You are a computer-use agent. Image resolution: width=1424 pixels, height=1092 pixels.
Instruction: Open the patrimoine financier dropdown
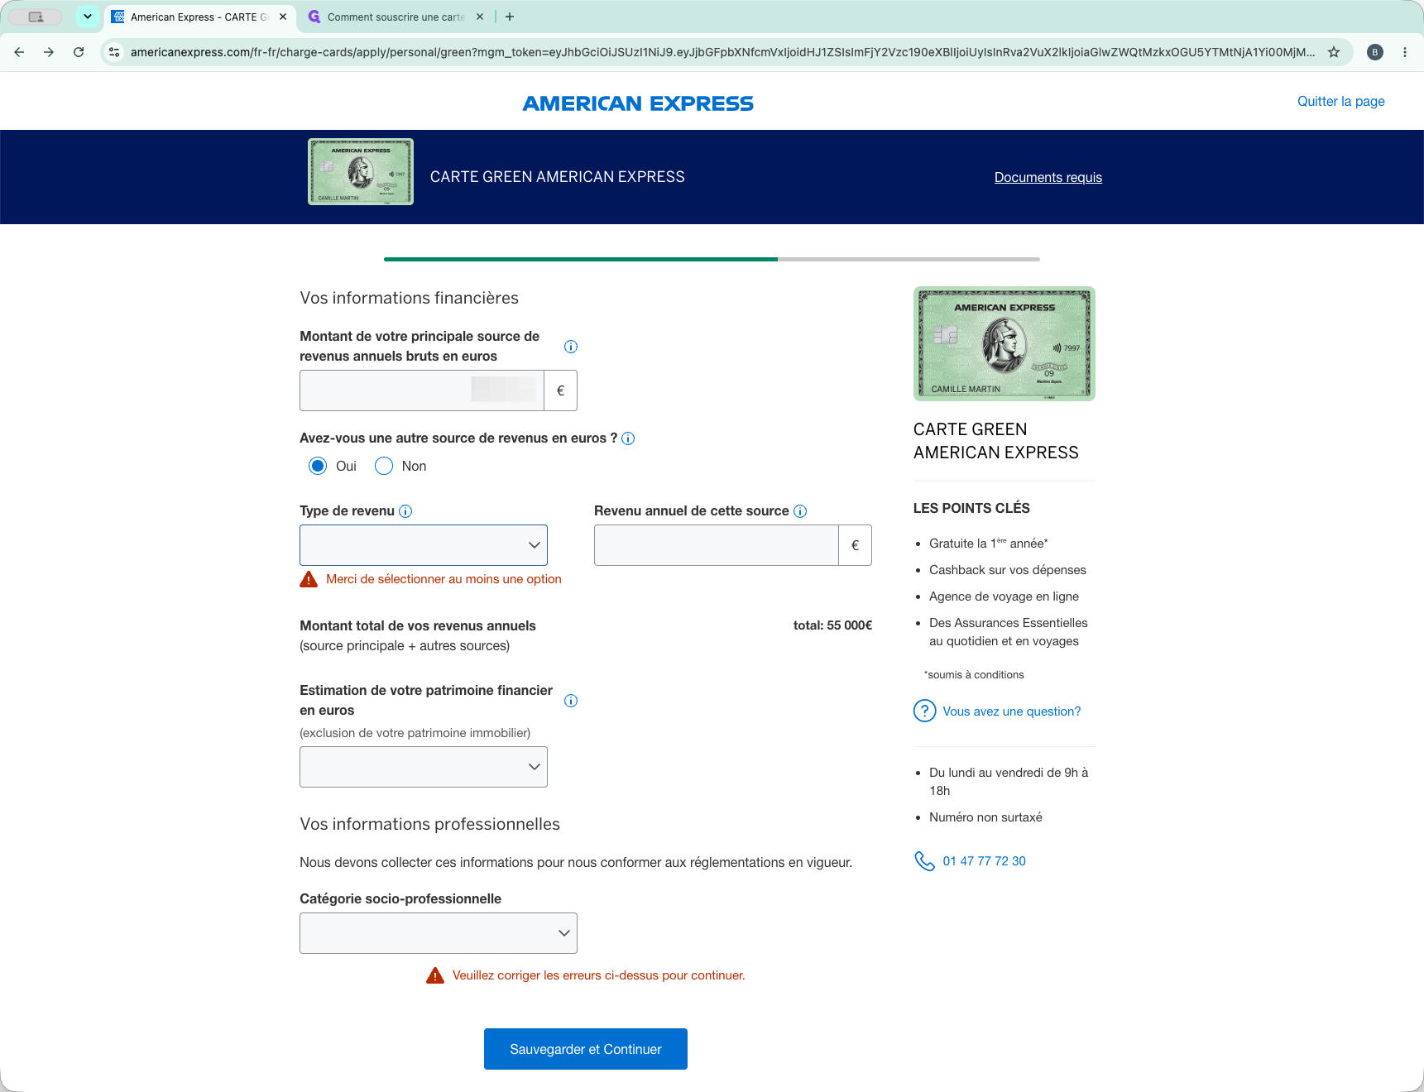click(424, 767)
